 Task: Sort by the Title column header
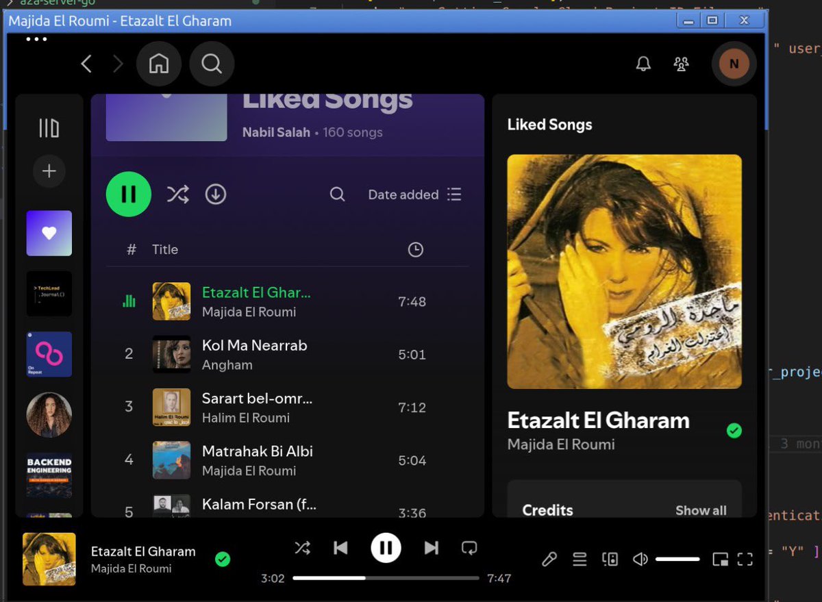[165, 249]
